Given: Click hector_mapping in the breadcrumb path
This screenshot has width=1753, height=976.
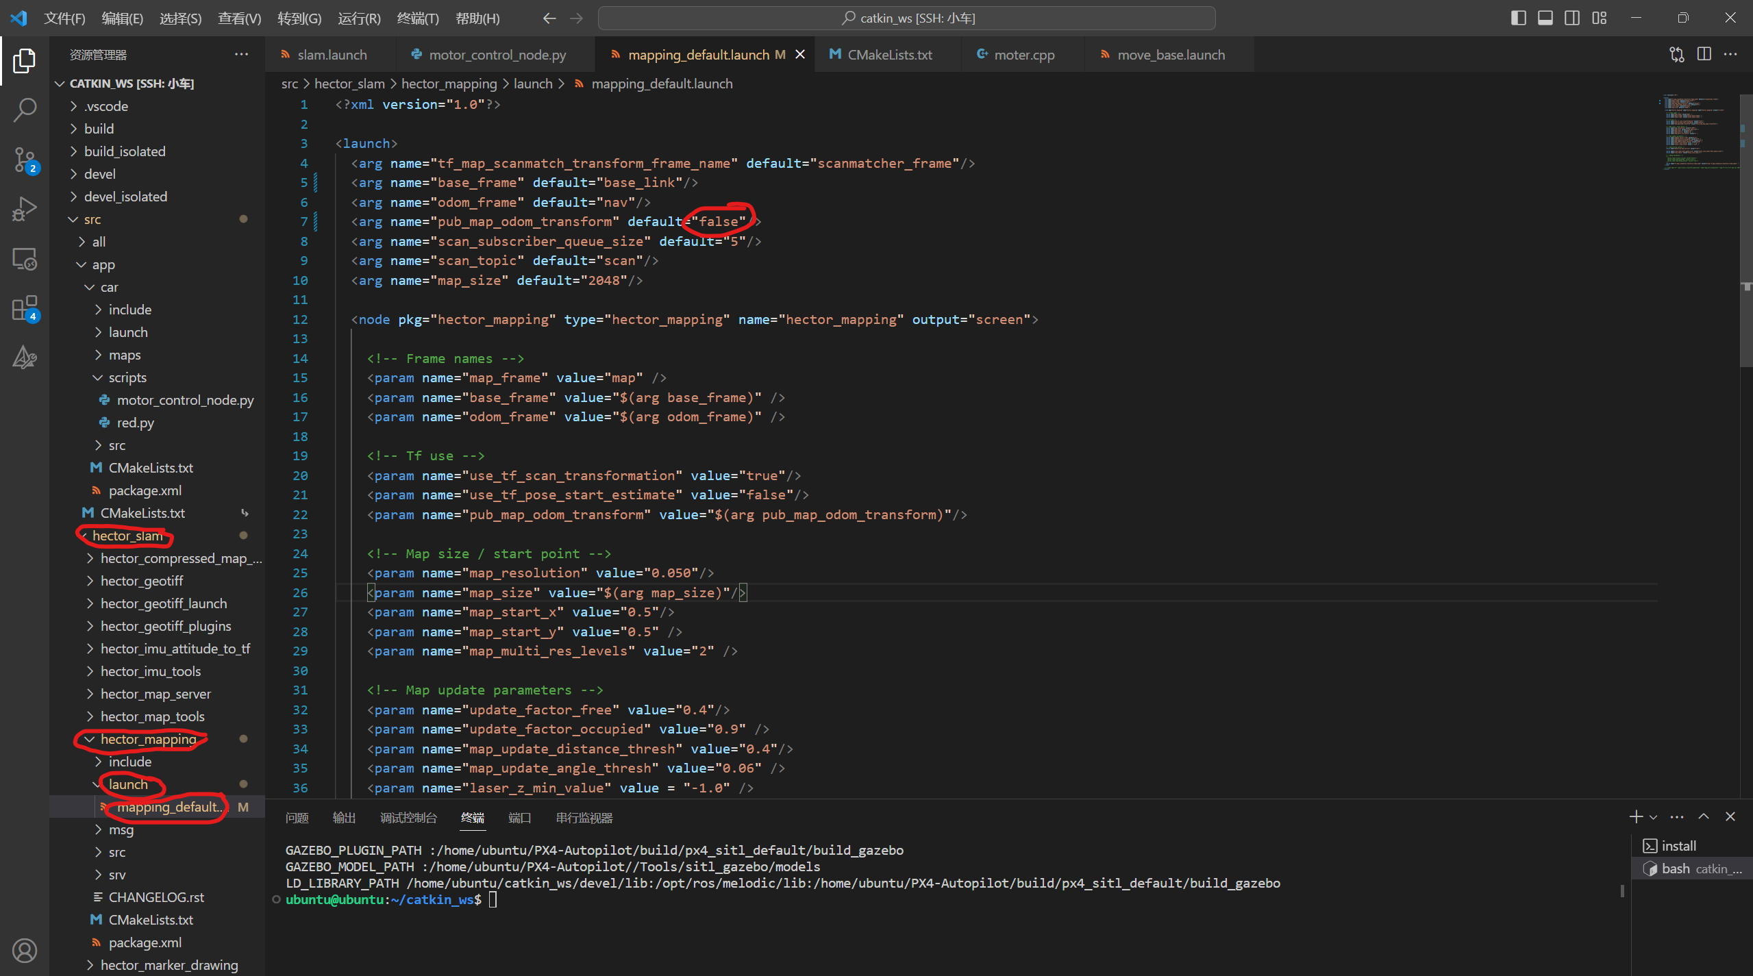Looking at the screenshot, I should tap(449, 84).
